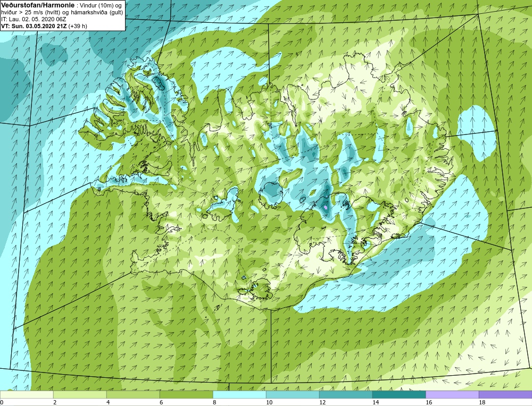
Task: Click the 'IT: Lau. 02. 05. 2020 06Z' line
Action: point(34,19)
